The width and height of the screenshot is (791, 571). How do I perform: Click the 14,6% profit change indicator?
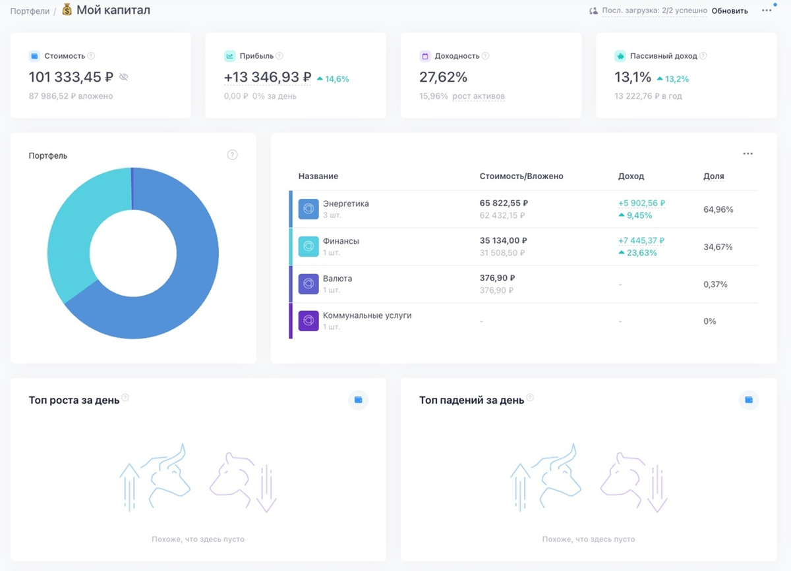coord(333,79)
